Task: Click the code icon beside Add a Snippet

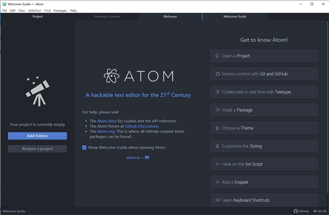Action: [218, 182]
